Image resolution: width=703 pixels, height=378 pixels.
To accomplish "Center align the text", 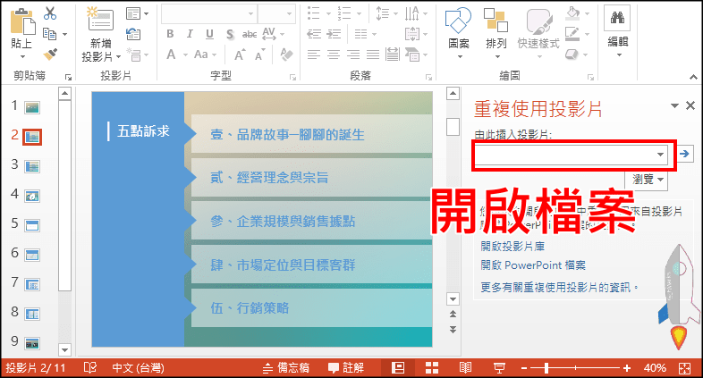I will tap(334, 55).
